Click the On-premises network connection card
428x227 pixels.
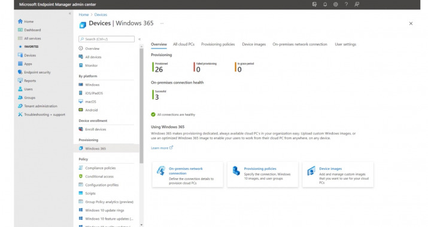(x=187, y=174)
